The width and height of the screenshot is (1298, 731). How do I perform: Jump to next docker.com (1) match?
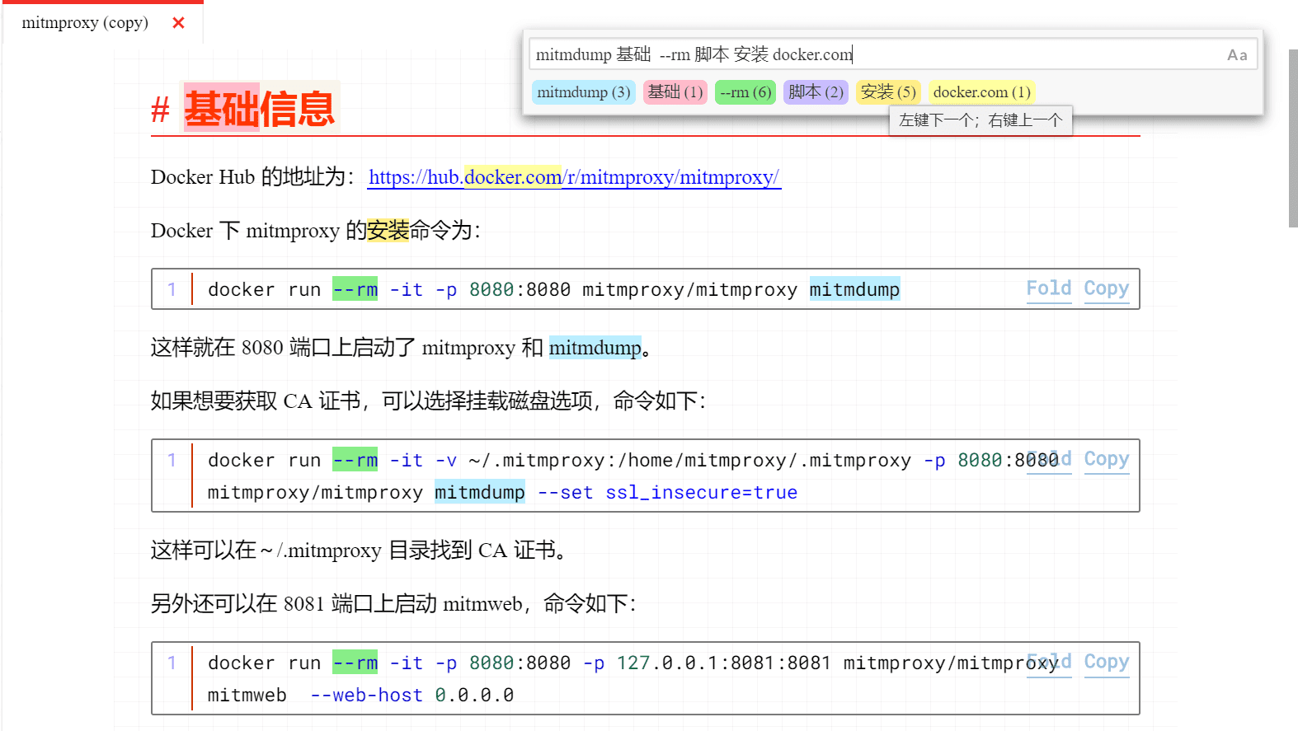click(981, 92)
